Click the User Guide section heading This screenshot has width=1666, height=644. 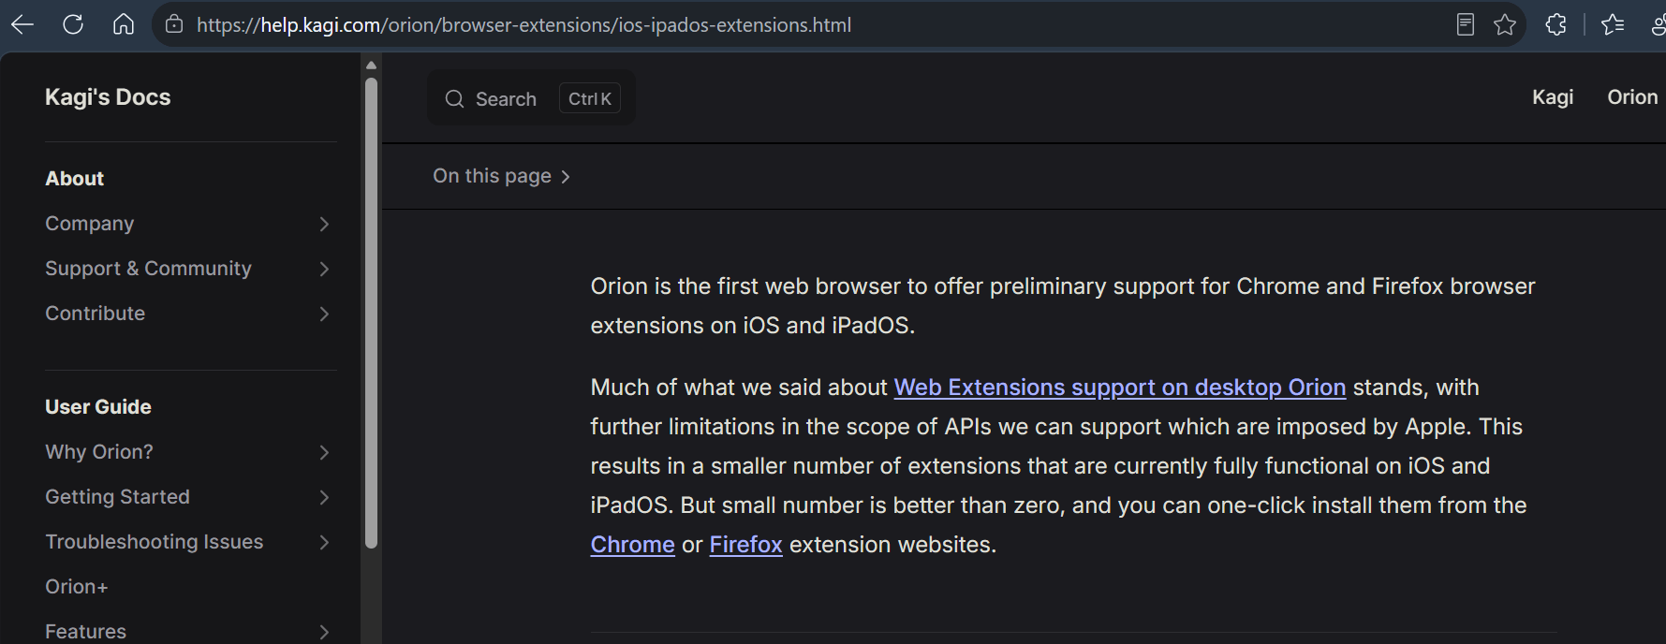coord(98,407)
